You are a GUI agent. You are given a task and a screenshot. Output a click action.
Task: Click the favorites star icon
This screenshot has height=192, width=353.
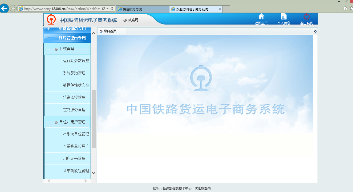[351, 9]
